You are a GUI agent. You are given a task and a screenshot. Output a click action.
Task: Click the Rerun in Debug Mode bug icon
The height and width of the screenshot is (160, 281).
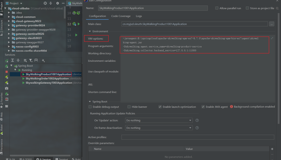pyautogui.click(x=7, y=66)
